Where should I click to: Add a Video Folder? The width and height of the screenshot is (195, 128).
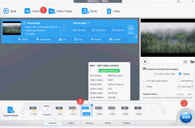tap(60, 11)
